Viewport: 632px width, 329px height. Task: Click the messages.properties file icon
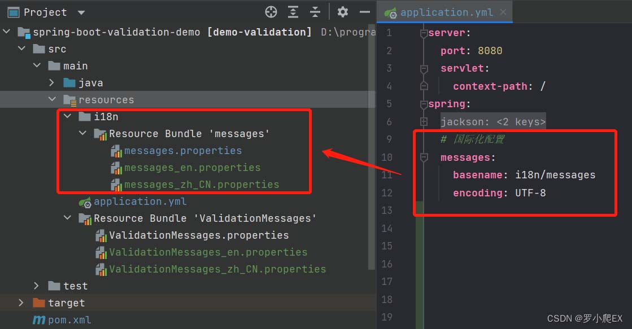click(x=116, y=151)
